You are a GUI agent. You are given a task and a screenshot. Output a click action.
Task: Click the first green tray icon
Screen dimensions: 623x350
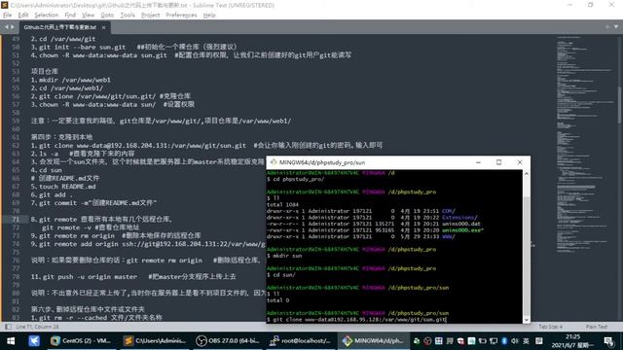pyautogui.click(x=417, y=341)
